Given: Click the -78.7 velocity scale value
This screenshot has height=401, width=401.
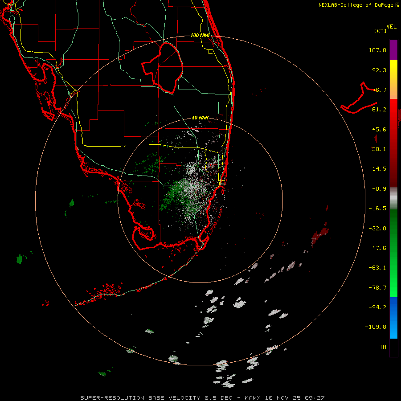Looking at the screenshot, I should [x=377, y=288].
